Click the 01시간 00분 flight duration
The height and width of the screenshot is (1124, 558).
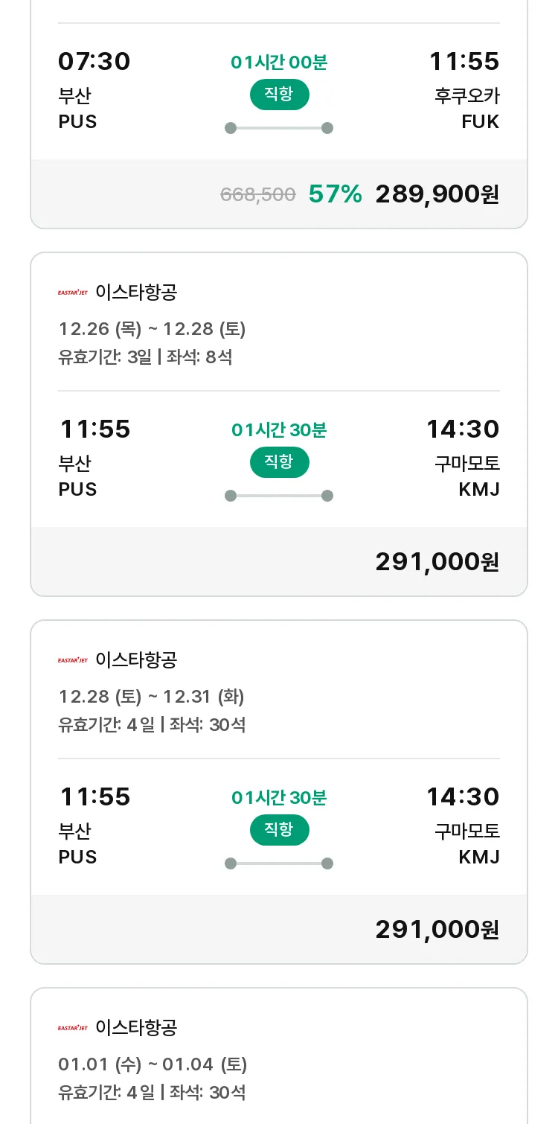pyautogui.click(x=279, y=63)
